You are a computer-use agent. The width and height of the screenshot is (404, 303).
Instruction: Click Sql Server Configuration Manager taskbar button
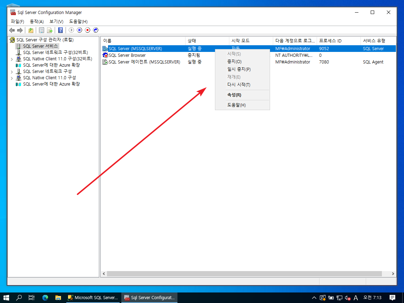coord(149,298)
